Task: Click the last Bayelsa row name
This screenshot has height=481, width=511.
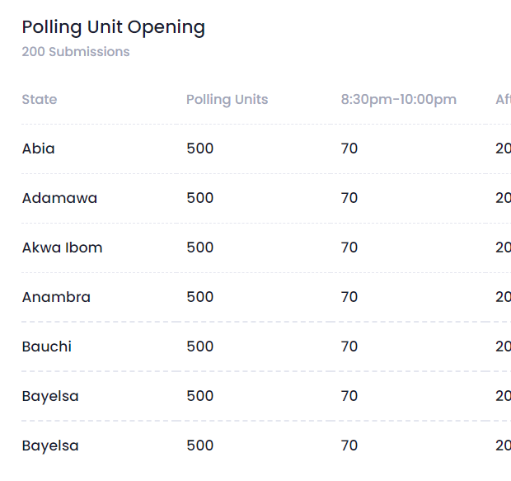Action: (50, 446)
